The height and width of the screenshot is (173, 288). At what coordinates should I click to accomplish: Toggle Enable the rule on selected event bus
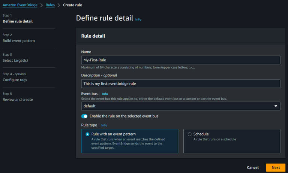point(84,116)
